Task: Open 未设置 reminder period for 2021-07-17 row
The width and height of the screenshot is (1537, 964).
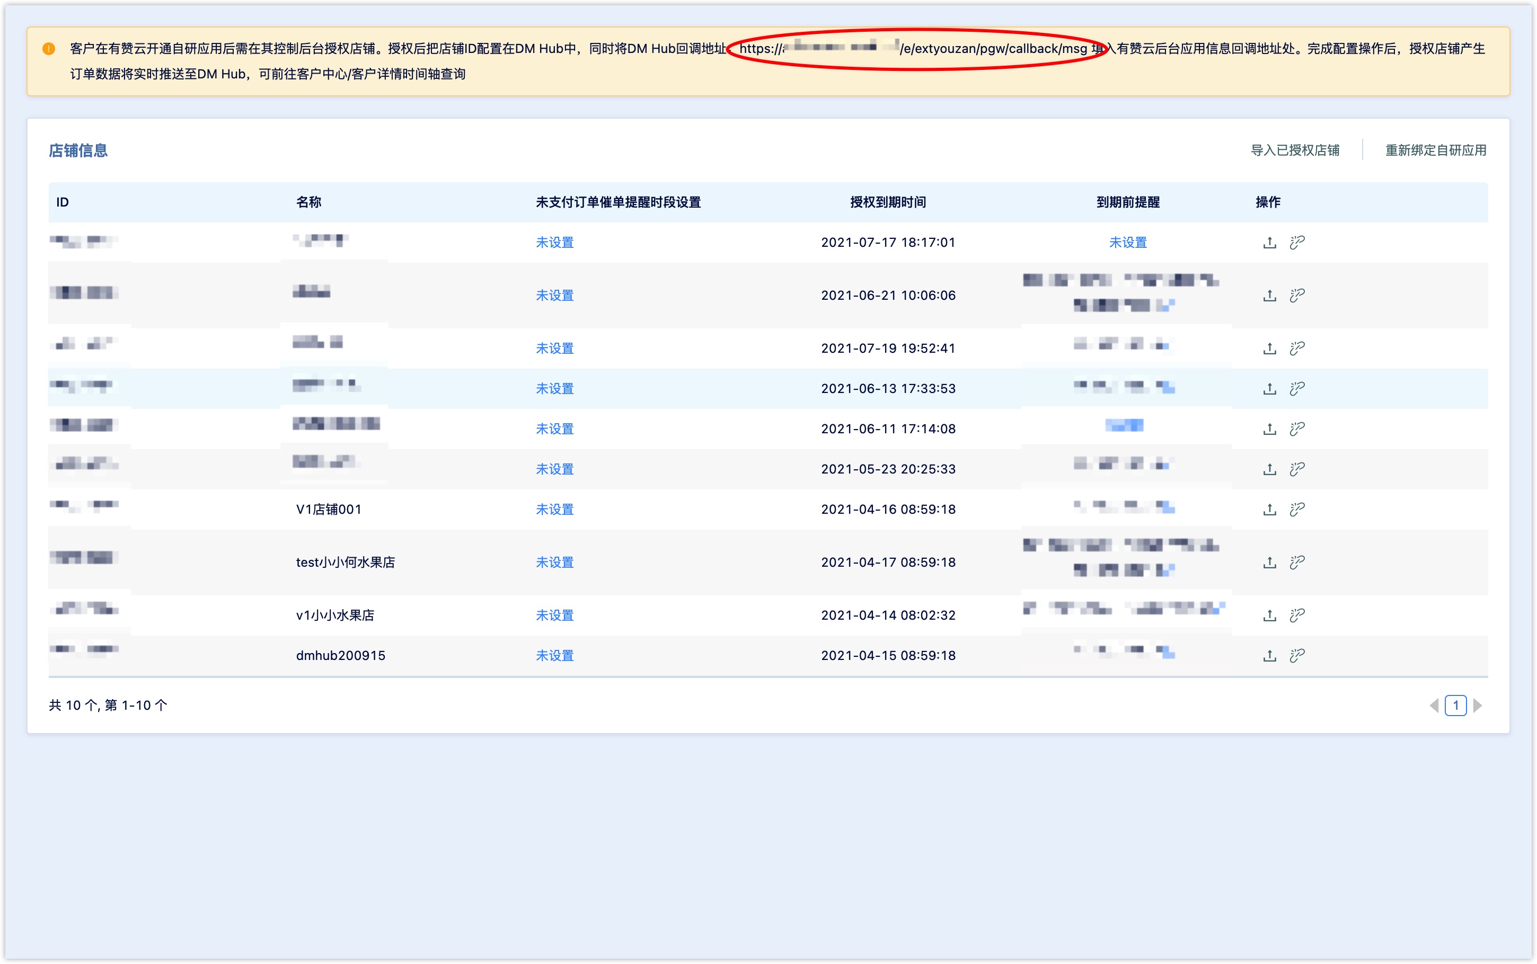Action: (554, 242)
